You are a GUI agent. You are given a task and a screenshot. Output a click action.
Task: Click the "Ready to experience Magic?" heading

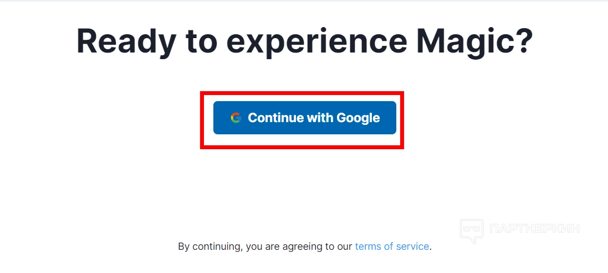304,40
